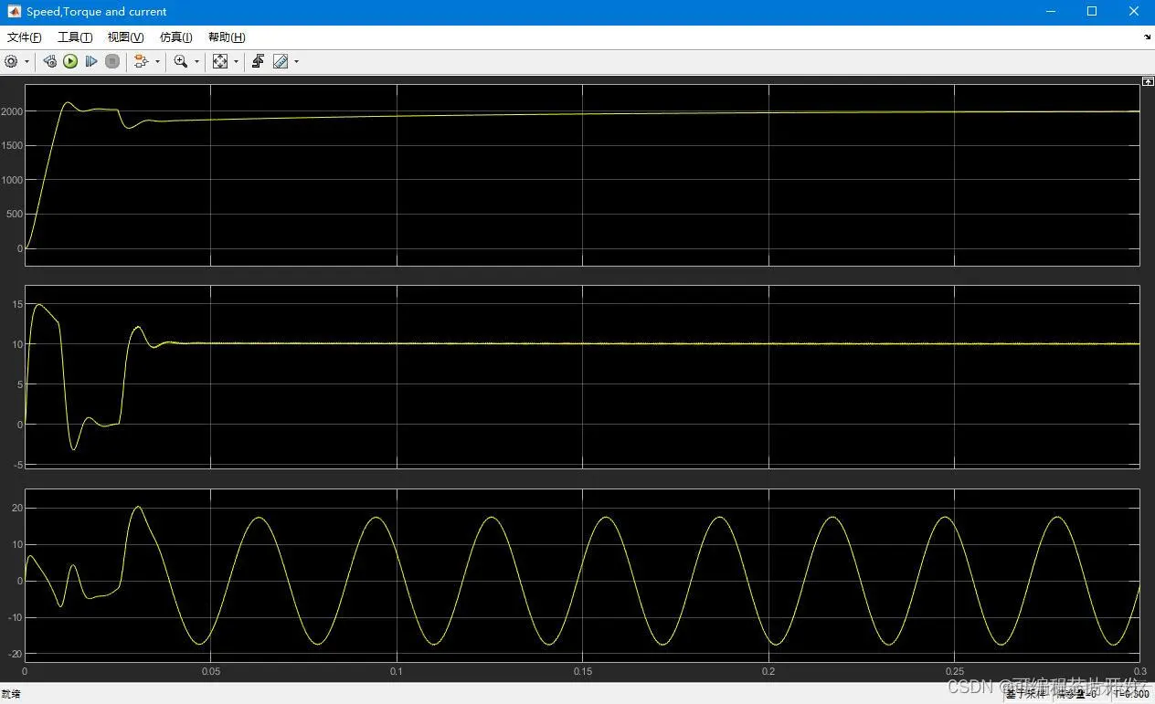
Task: Click the Scale axes limits icon
Action: [220, 61]
